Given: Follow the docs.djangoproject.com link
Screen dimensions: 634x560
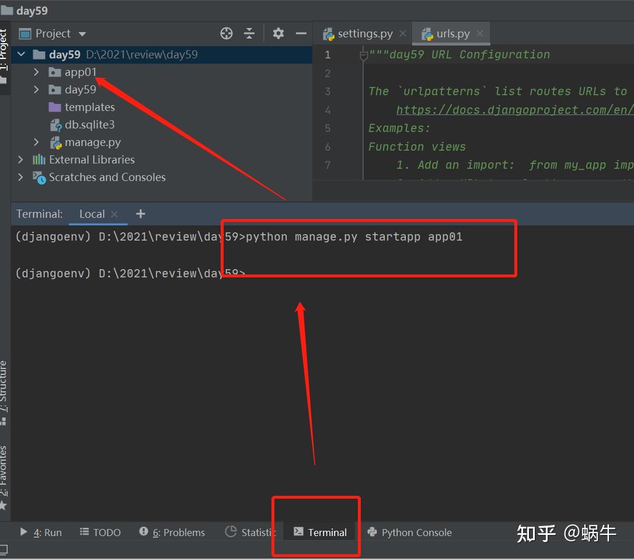Looking at the screenshot, I should point(514,110).
